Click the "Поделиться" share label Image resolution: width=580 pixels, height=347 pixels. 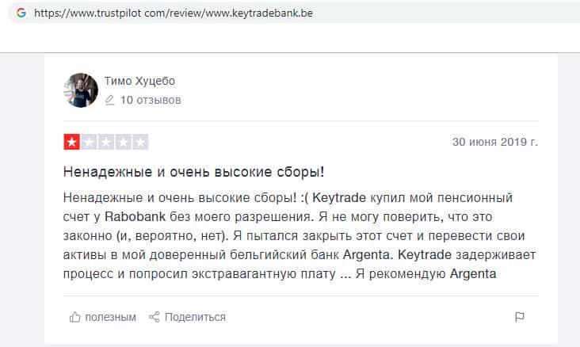(195, 317)
